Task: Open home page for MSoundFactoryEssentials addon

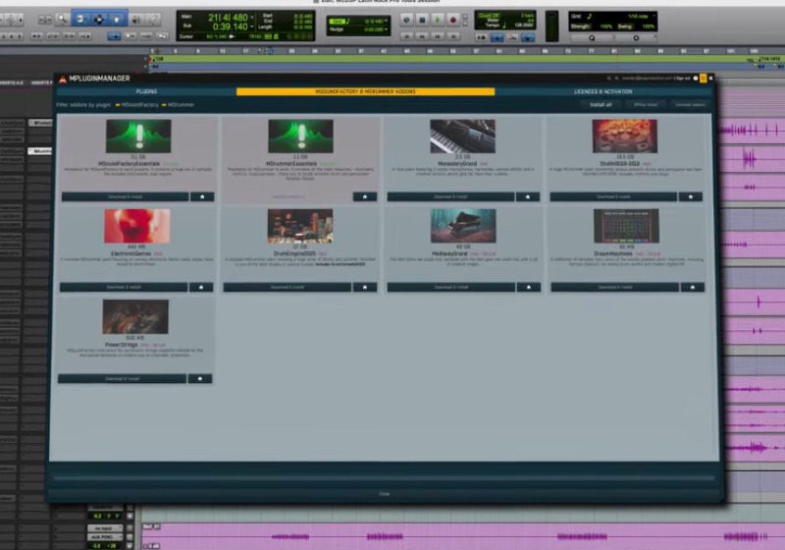Action: (x=202, y=196)
